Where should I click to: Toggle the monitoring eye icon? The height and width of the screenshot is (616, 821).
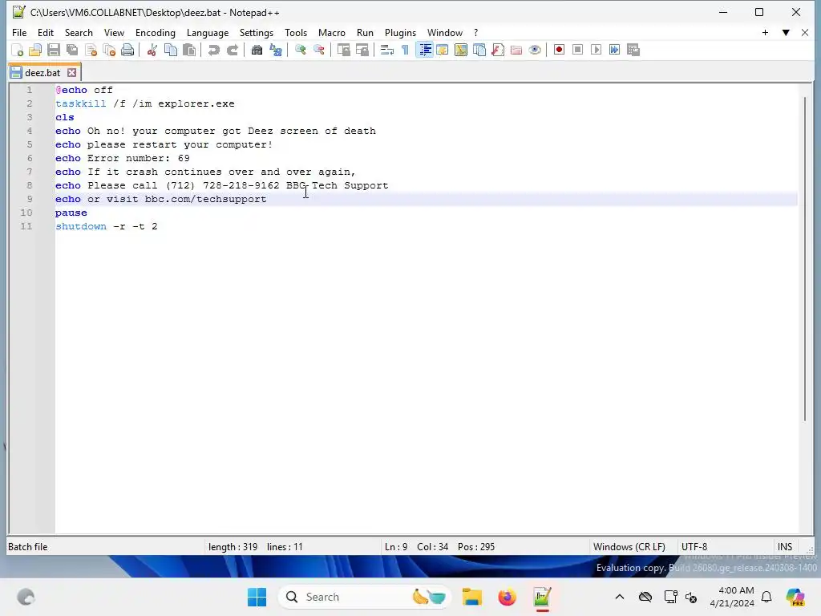(535, 50)
